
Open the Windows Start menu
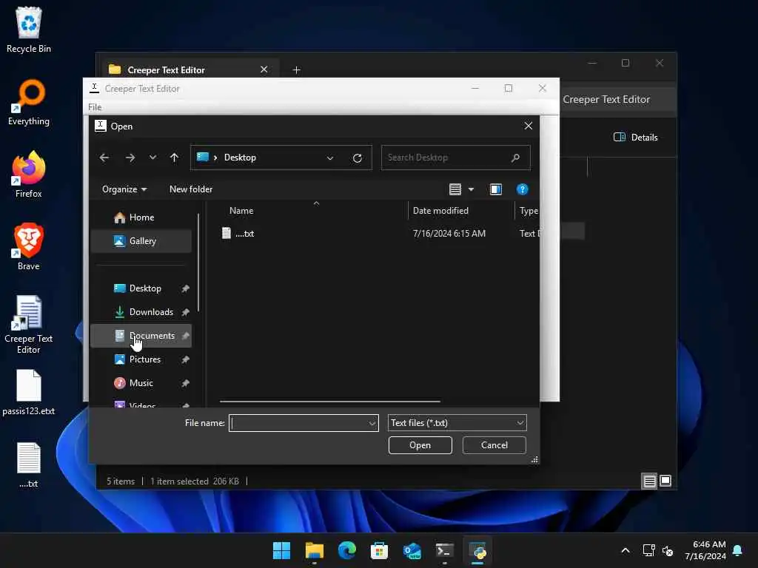[x=281, y=550]
